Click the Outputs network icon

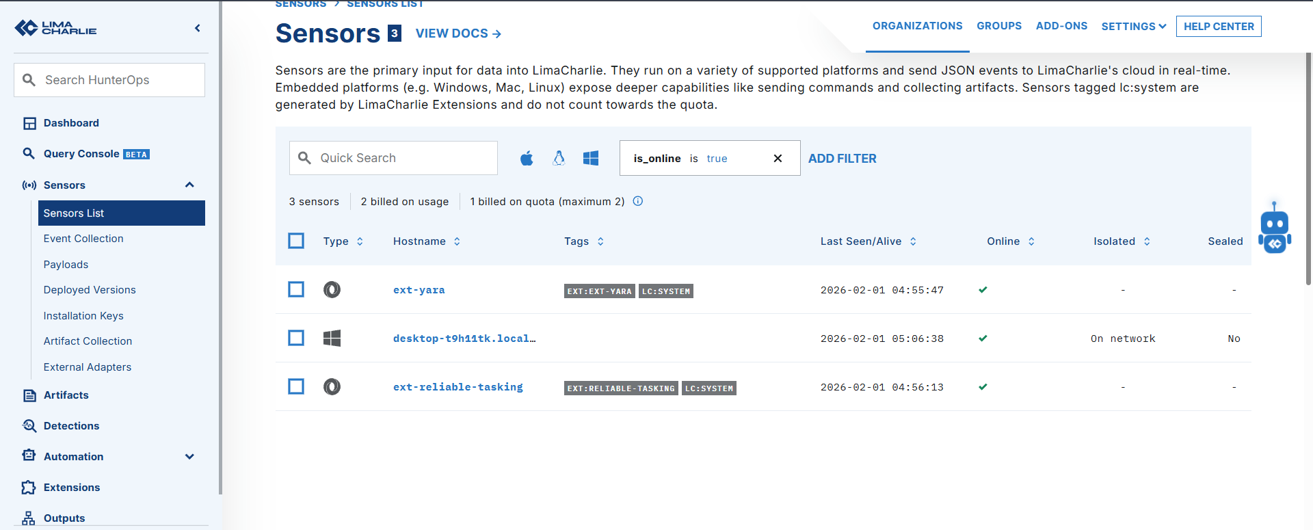29,518
